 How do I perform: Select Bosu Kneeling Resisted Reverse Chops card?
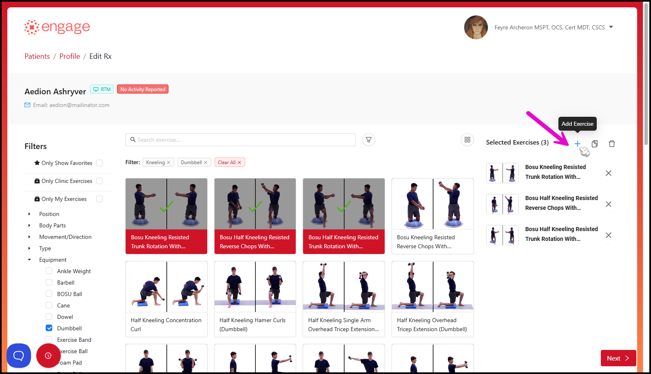point(433,216)
